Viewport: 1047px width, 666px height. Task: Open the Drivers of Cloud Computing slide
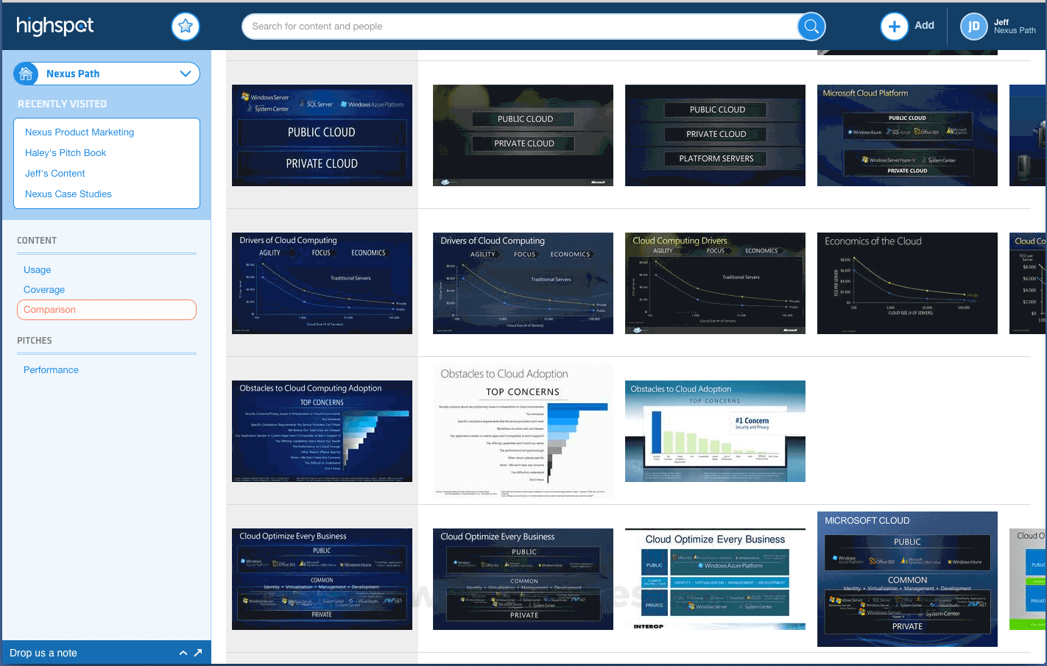(x=322, y=283)
